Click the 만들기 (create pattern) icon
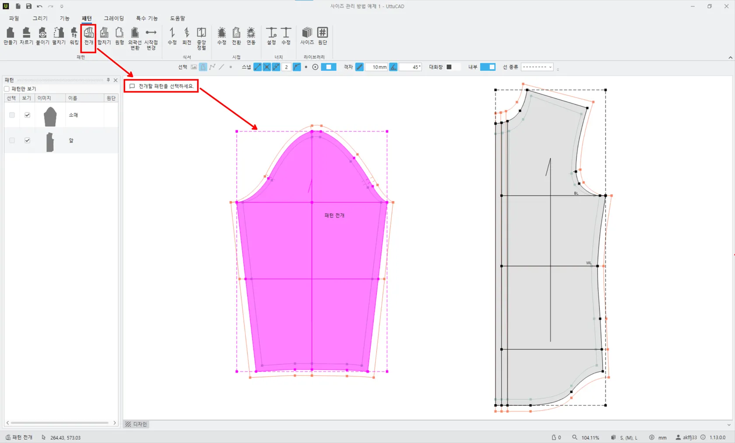Image resolution: width=735 pixels, height=443 pixels. point(10,36)
